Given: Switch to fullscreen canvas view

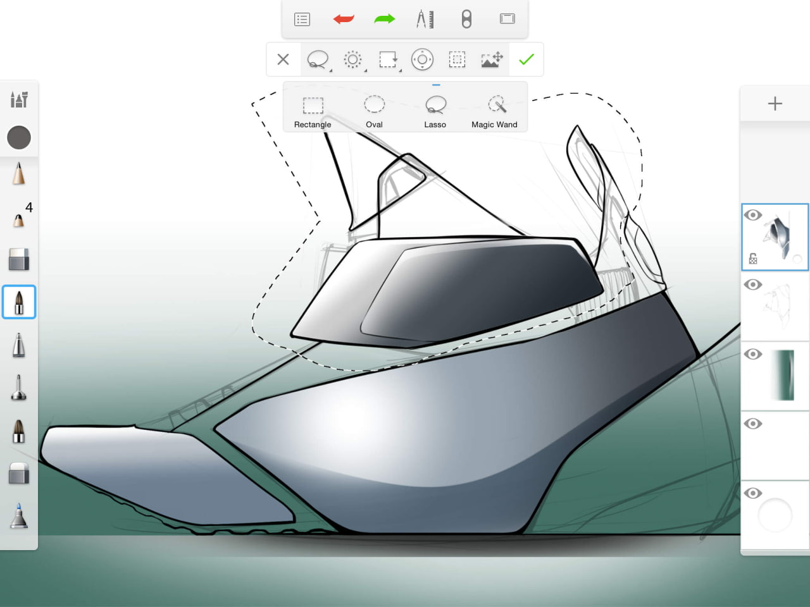Looking at the screenshot, I should pyautogui.click(x=507, y=19).
